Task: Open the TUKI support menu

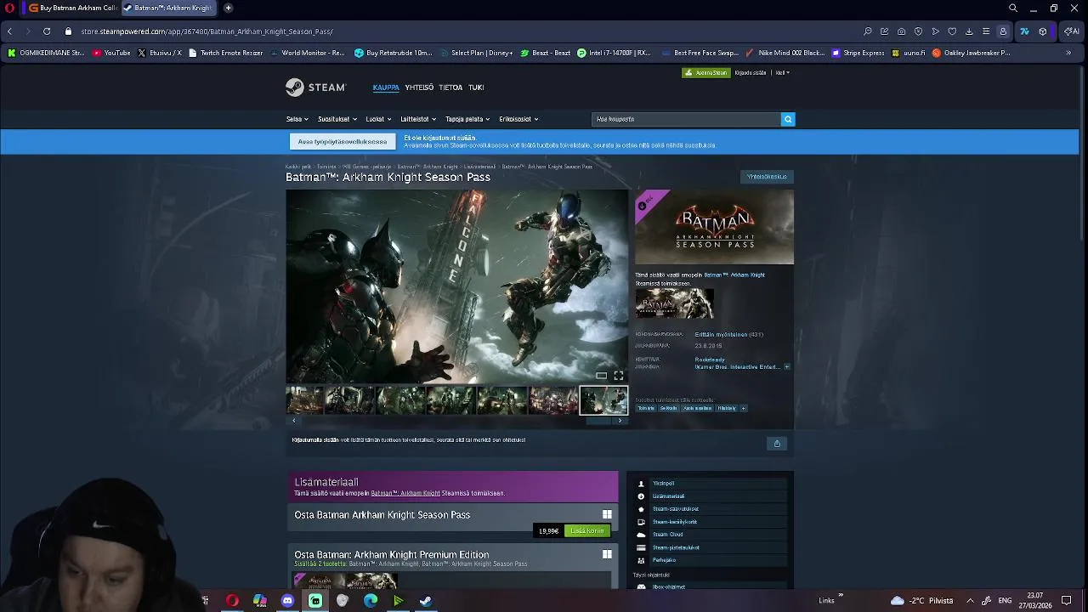Action: (x=476, y=88)
